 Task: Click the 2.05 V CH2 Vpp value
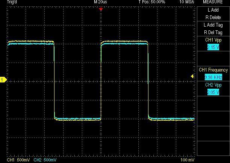pos(213,92)
